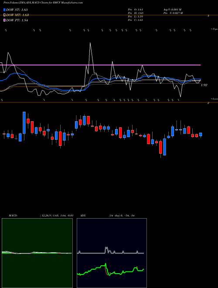
Task: Click the 'Pre V: 0.027 M' volume text
Action: click(173, 13)
